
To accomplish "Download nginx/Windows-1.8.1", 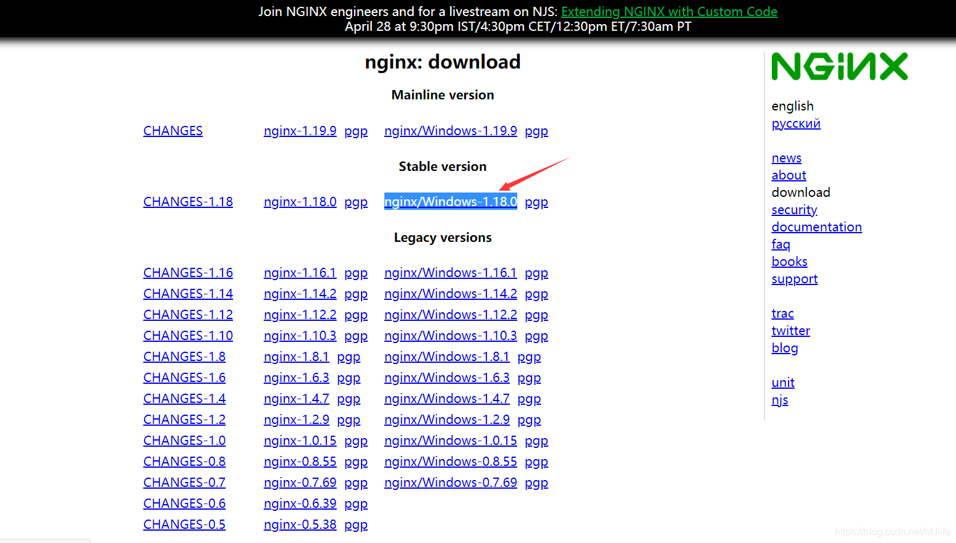I will coord(447,357).
